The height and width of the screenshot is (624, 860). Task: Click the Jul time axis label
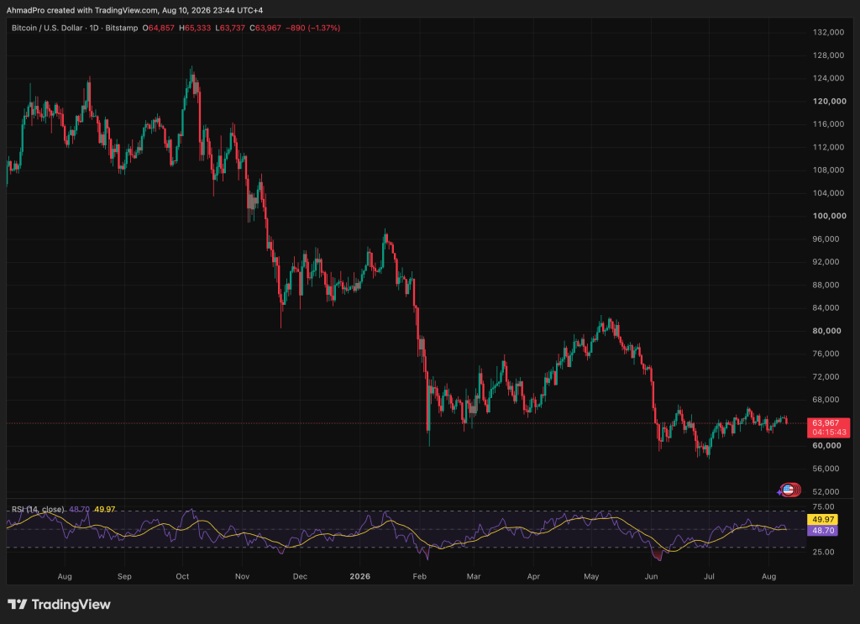click(709, 577)
